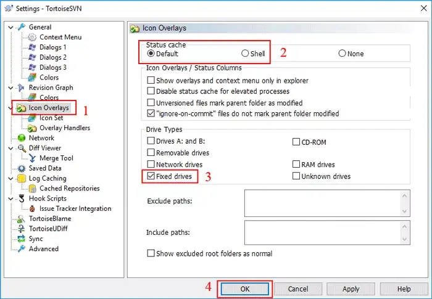Click the Diff Viewer magnifier icon
This screenshot has height=299, width=432.
tap(21, 148)
